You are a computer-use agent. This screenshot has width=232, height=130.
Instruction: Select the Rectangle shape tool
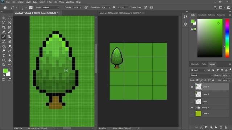[4, 60]
